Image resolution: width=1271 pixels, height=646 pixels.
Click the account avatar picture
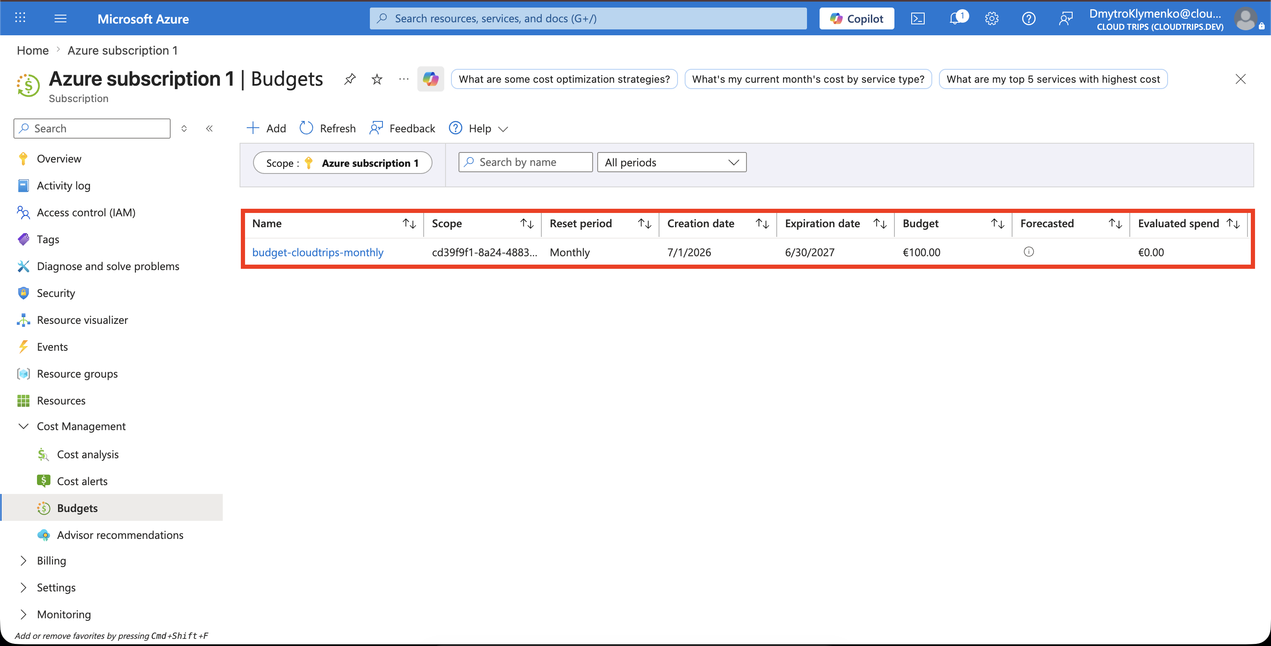coord(1246,19)
